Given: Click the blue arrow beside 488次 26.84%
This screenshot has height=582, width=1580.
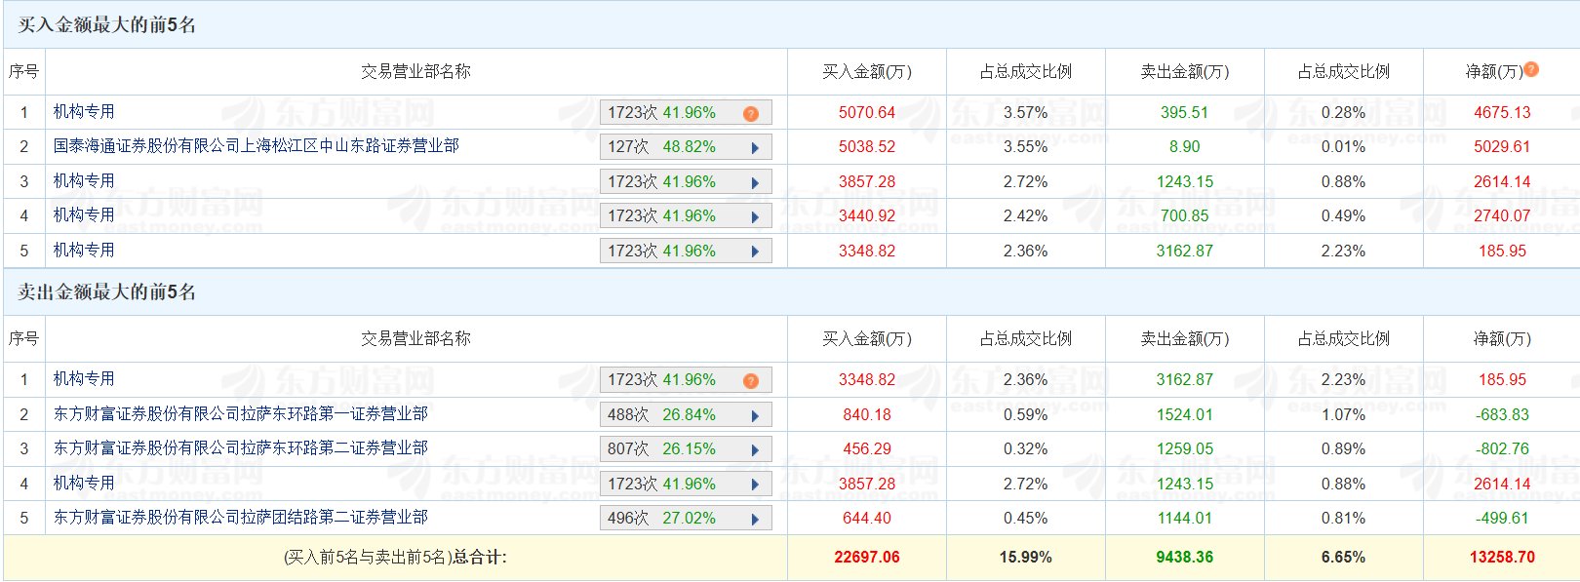Looking at the screenshot, I should 755,416.
